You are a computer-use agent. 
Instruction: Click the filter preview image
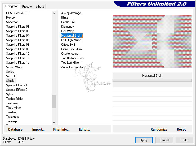click(152, 41)
